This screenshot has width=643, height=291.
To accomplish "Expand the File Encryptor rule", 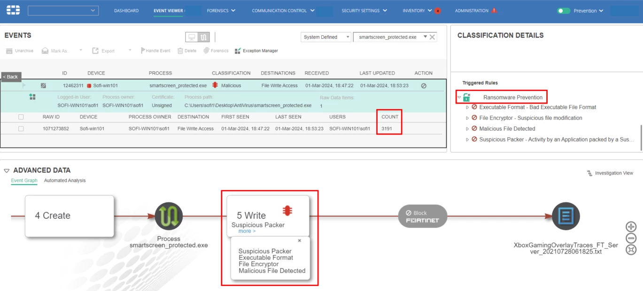I will 467,118.
